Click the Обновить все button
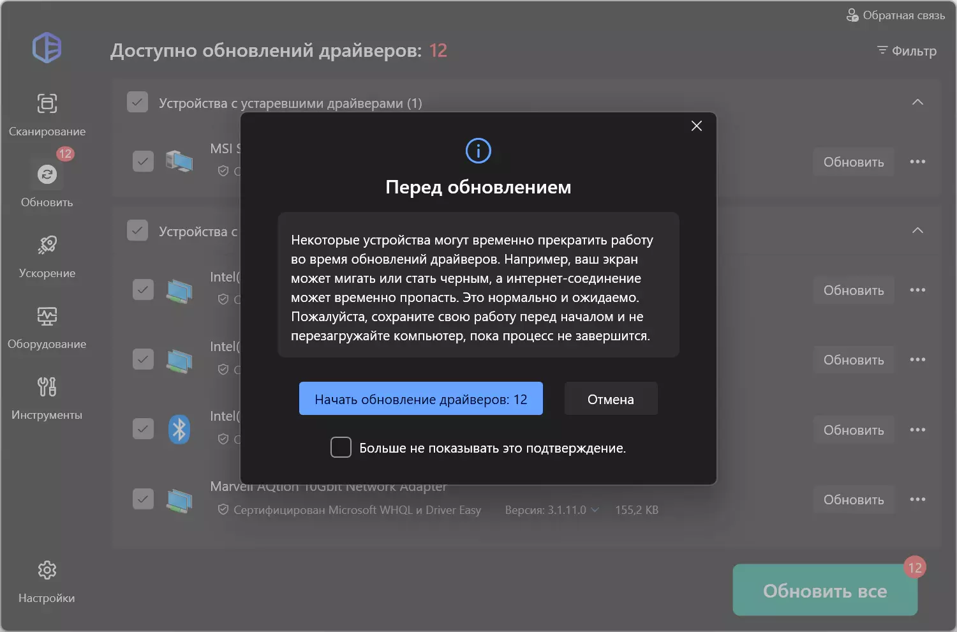Image resolution: width=957 pixels, height=632 pixels. pos(825,591)
